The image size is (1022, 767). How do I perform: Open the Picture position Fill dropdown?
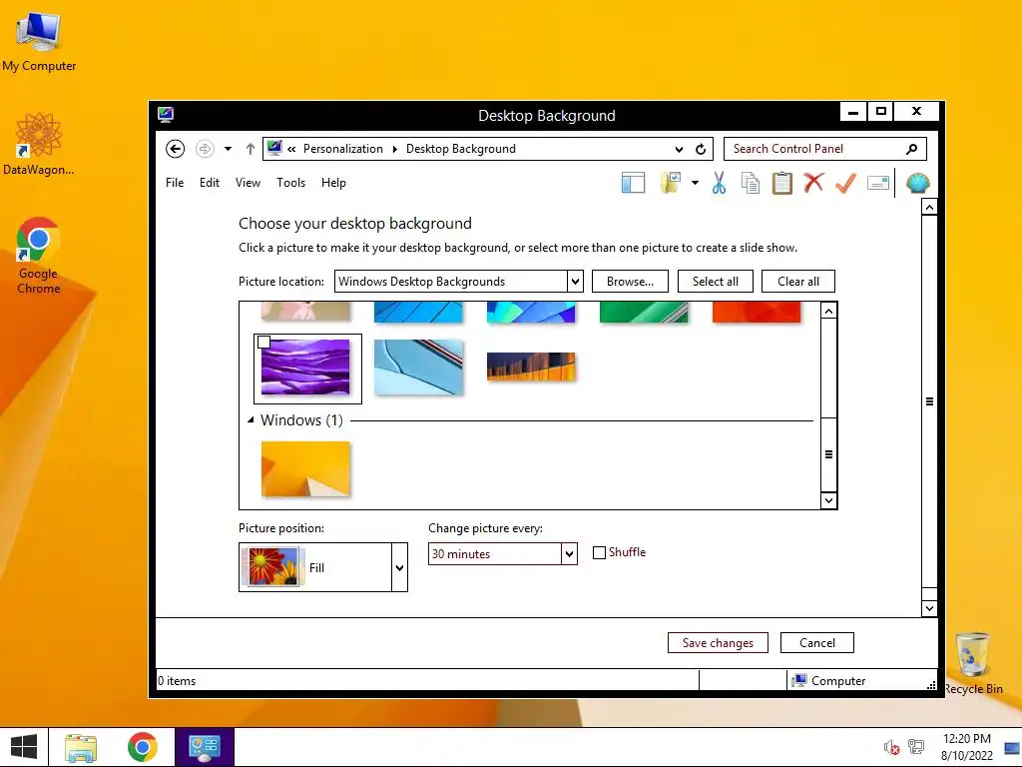tap(399, 567)
